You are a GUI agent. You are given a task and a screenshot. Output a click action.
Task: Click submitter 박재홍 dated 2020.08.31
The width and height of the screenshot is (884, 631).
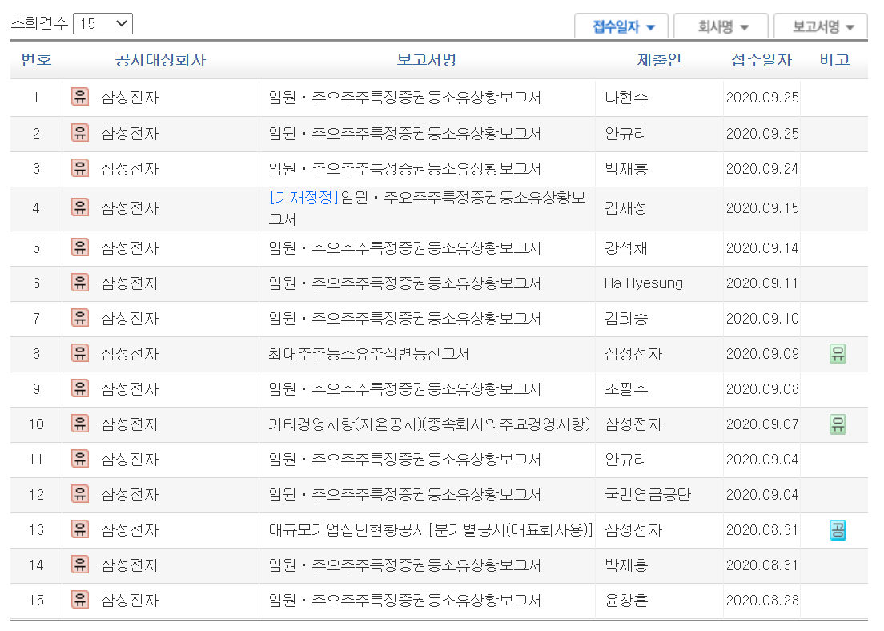626,565
